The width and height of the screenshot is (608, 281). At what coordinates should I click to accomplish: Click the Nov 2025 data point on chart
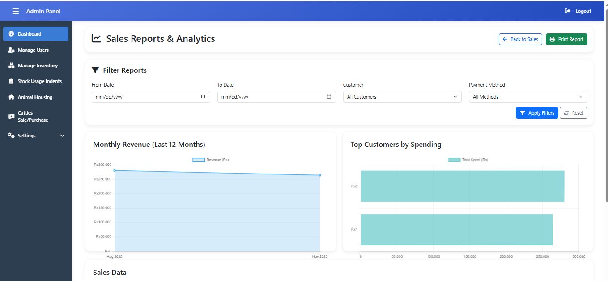point(320,175)
